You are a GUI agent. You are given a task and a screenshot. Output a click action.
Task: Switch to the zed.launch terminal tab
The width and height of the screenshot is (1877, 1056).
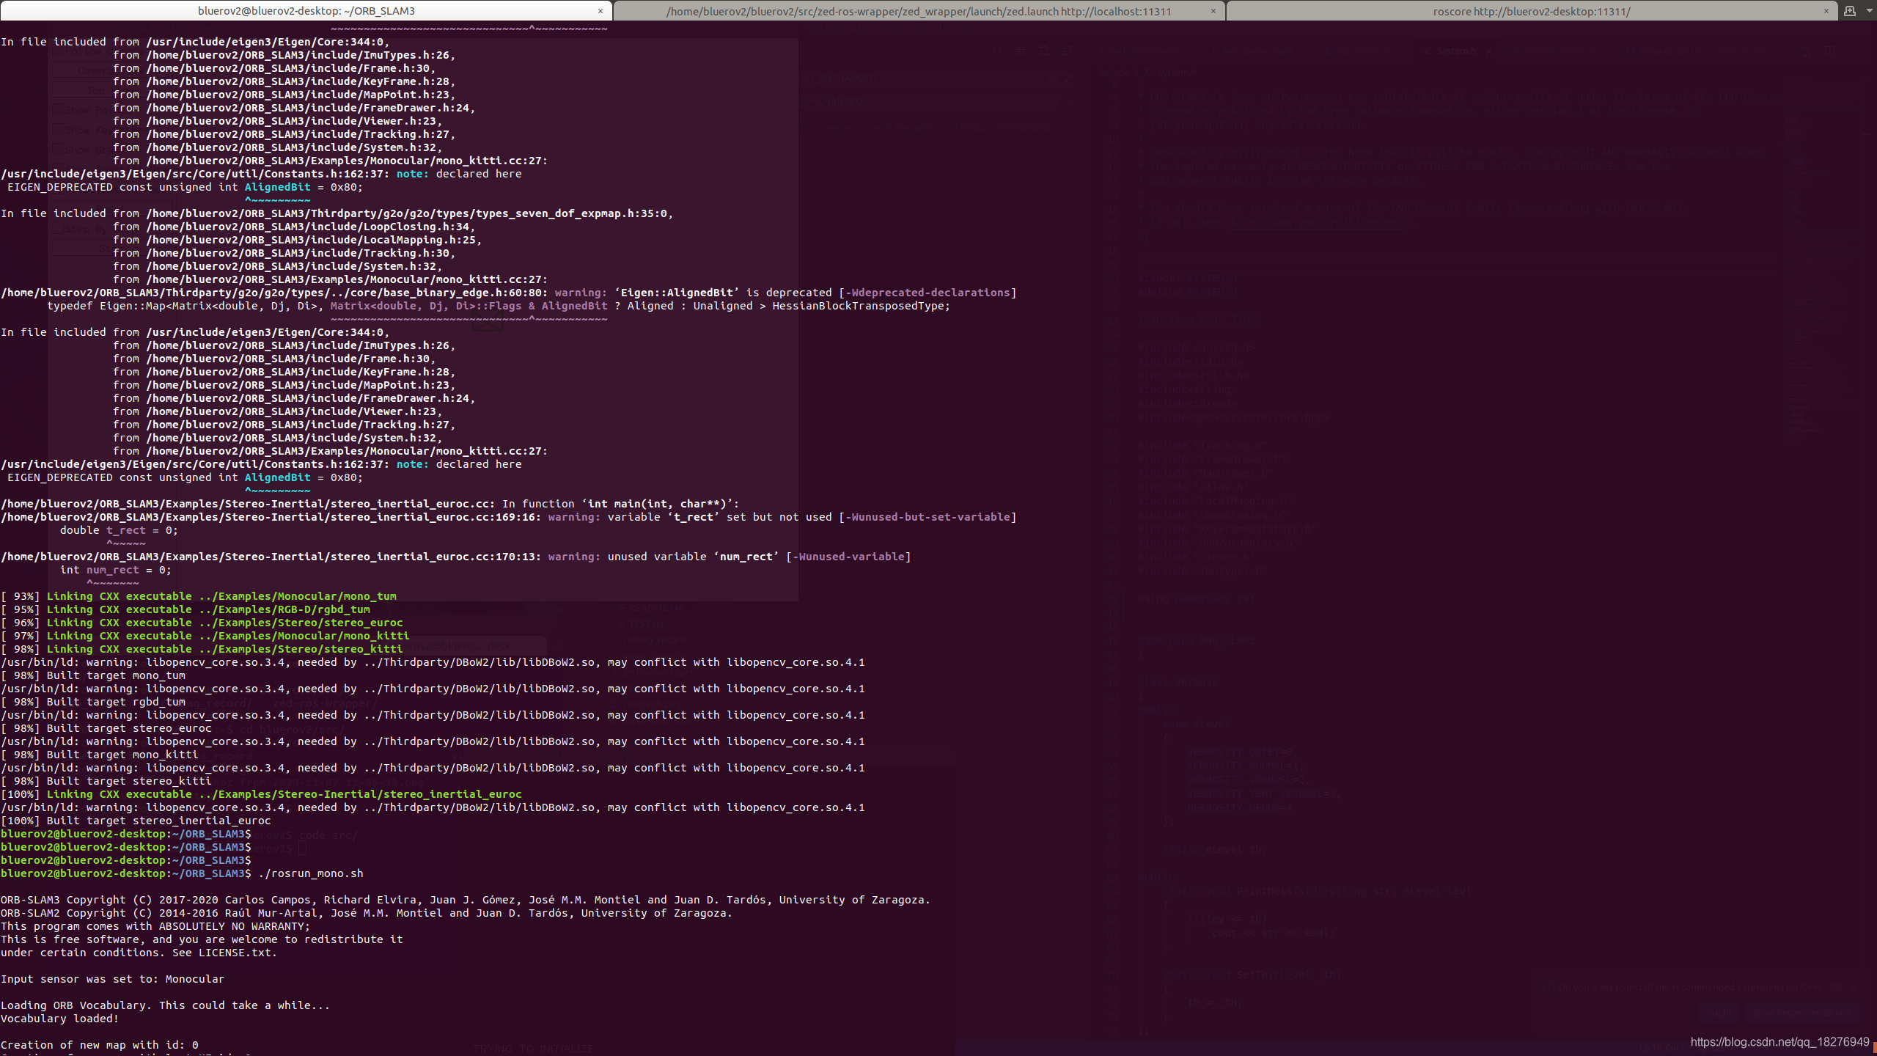coord(918,11)
